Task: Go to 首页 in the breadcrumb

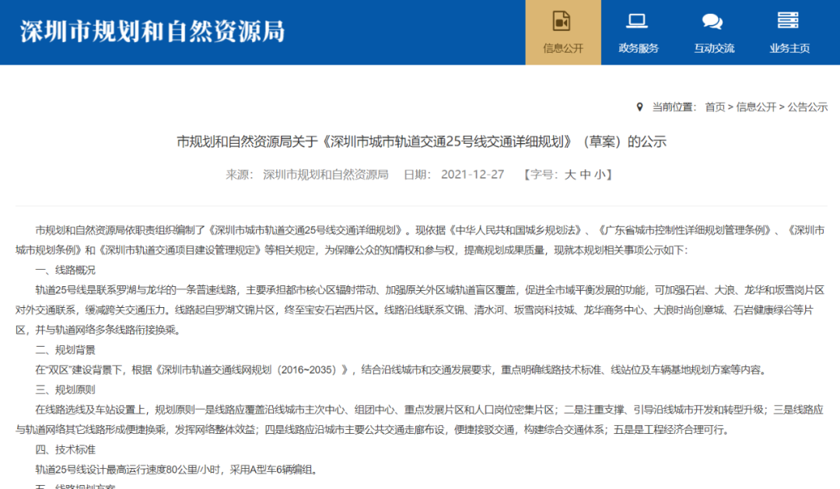Action: [715, 107]
